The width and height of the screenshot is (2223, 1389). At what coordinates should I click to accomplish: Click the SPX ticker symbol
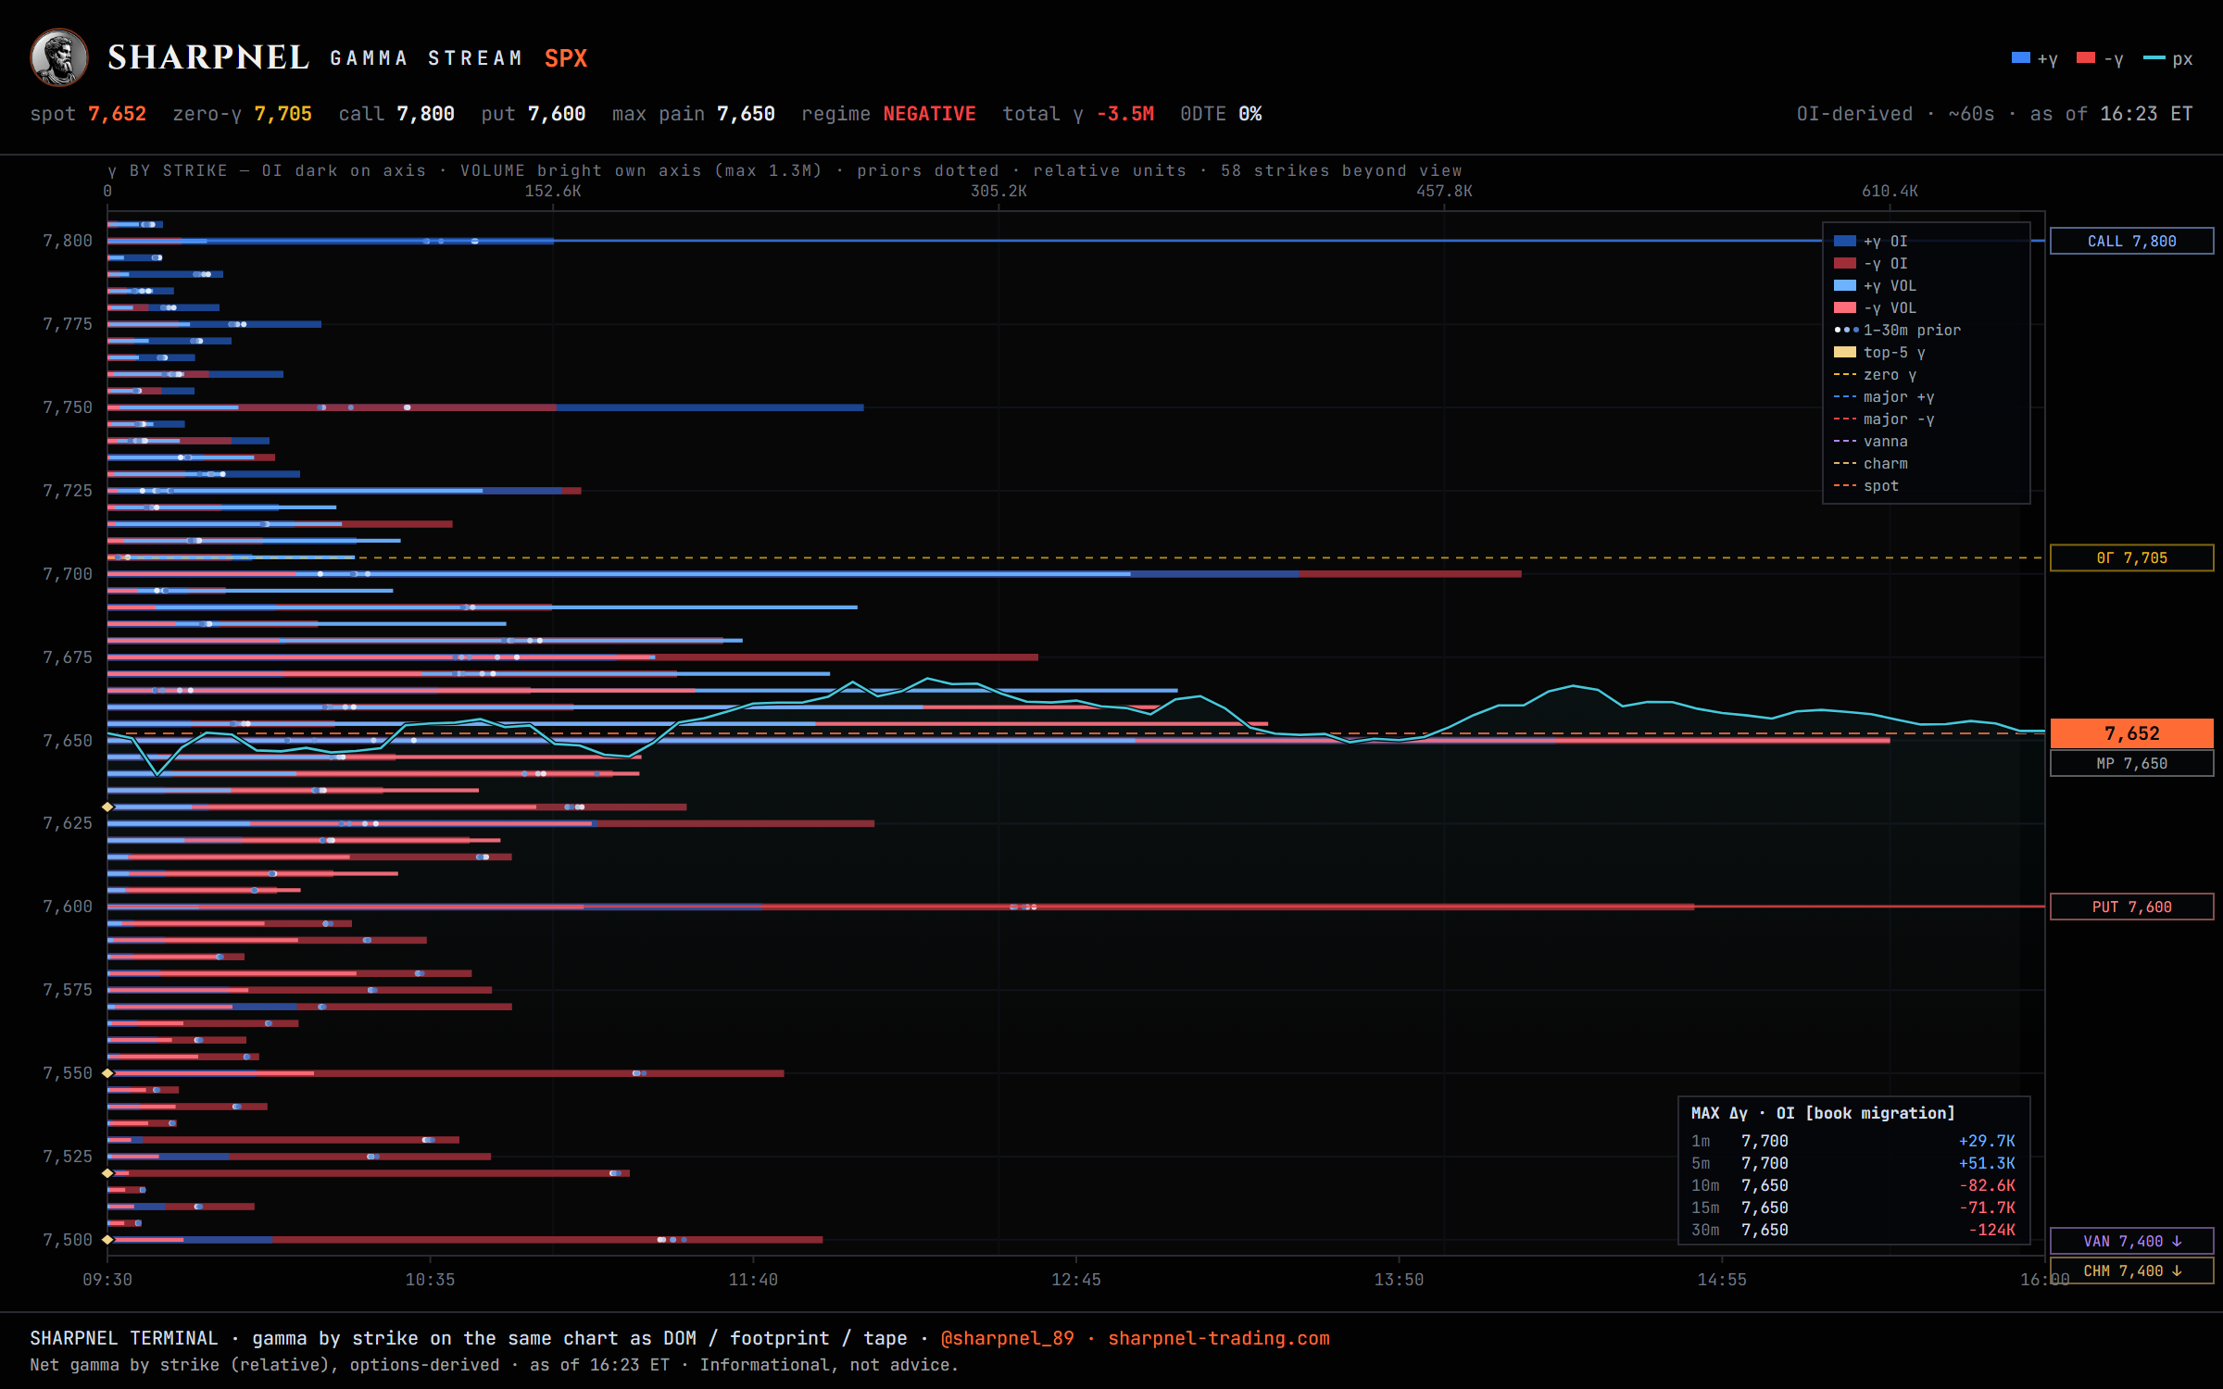coord(566,58)
